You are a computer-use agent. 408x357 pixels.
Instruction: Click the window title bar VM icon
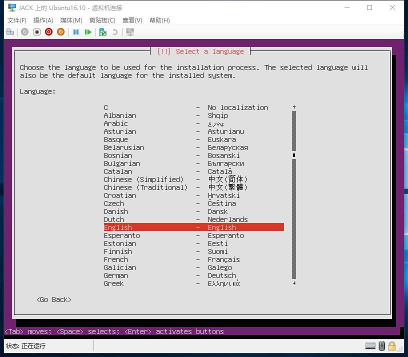pos(11,8)
